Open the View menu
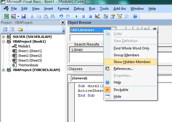 click(36, 9)
